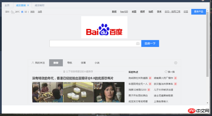The width and height of the screenshot is (212, 116).
Task: Open the 设置 link
Action: pyautogui.click(x=186, y=12)
